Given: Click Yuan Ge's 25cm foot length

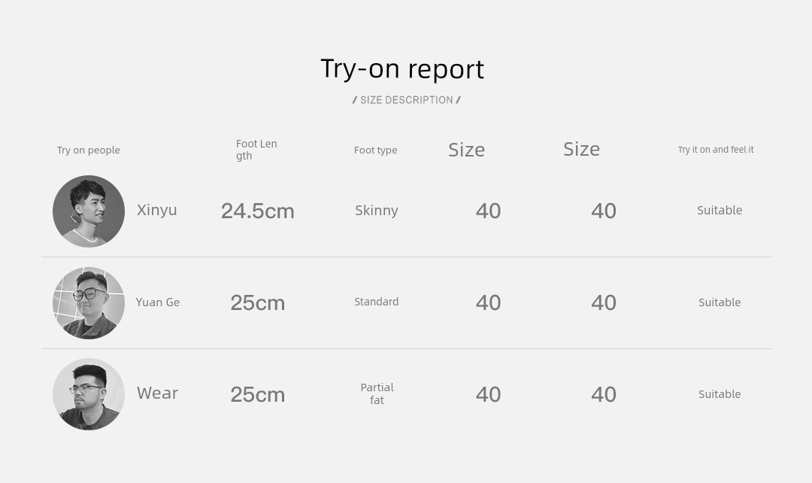Looking at the screenshot, I should tap(257, 302).
